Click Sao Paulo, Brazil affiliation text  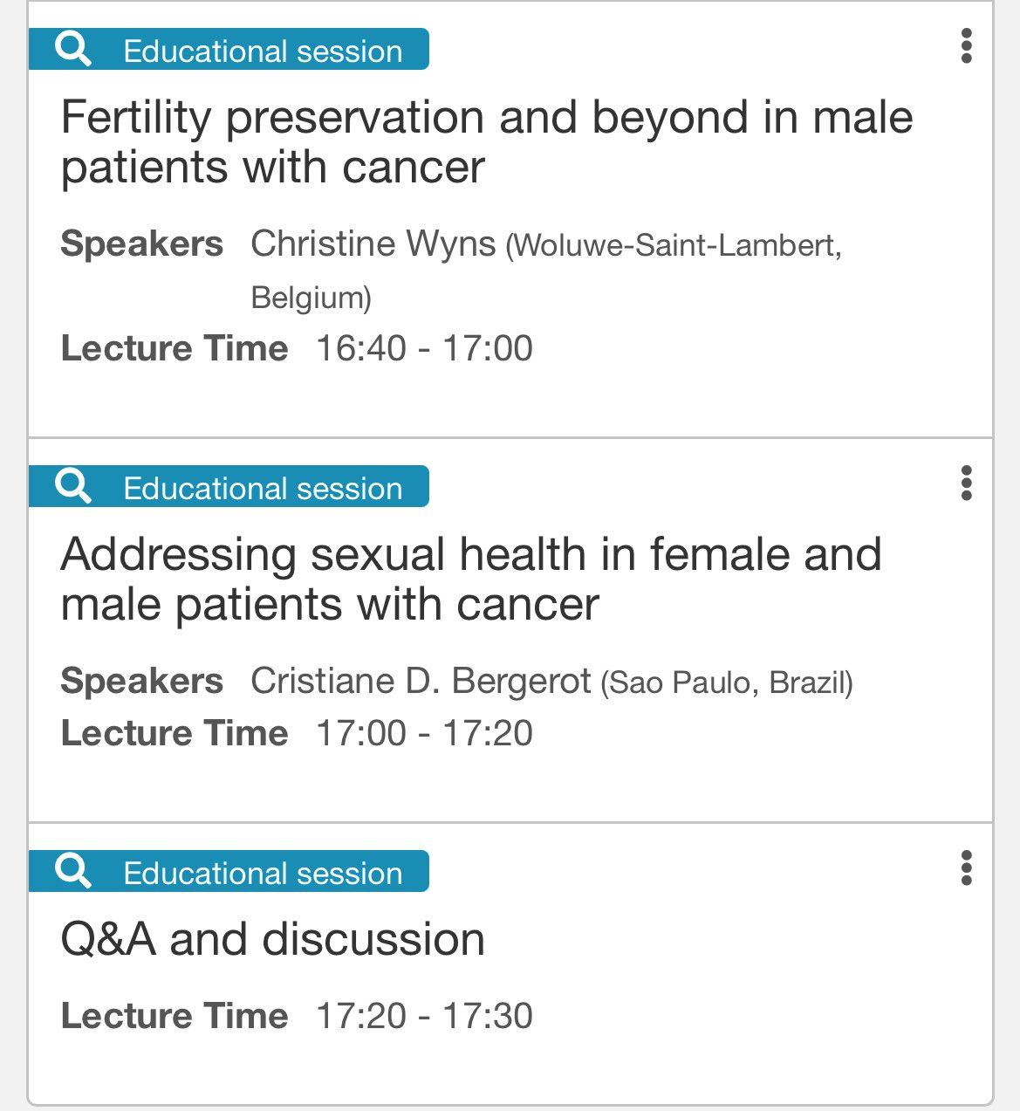pos(727,682)
